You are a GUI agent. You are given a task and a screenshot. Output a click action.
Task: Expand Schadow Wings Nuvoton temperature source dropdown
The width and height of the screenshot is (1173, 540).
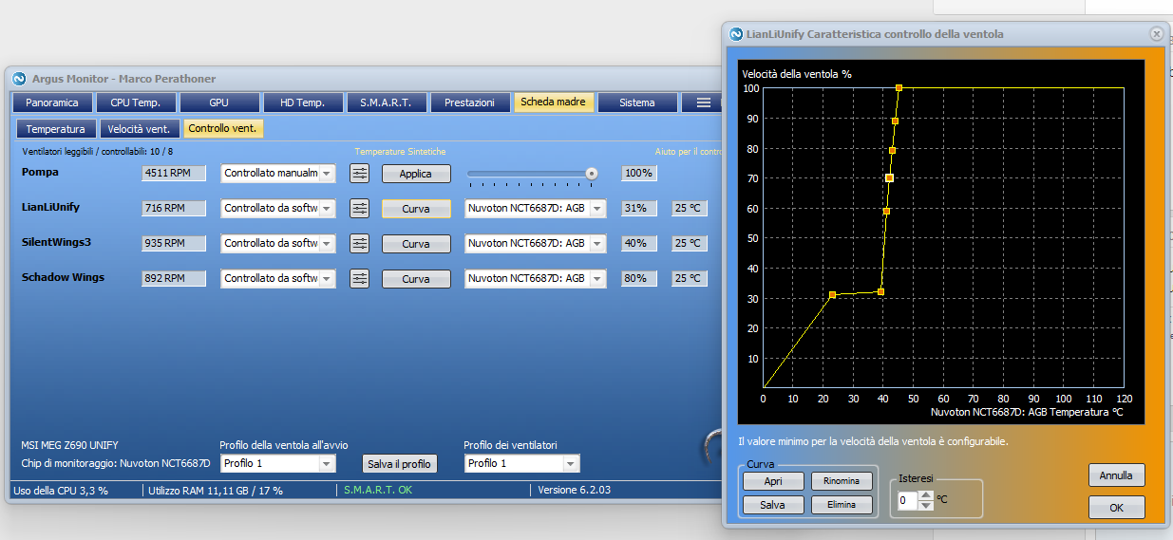pos(597,279)
